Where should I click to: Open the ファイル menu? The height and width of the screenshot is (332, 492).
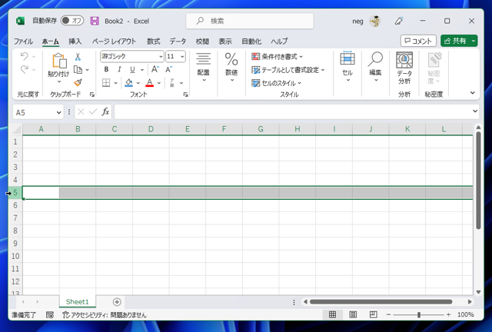[x=24, y=41]
